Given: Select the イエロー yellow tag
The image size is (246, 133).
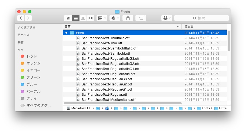Looking at the screenshot, I should point(31,70).
